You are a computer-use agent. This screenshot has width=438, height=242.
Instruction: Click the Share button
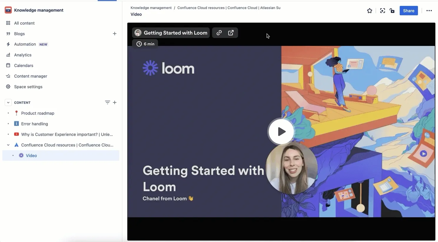pos(409,11)
